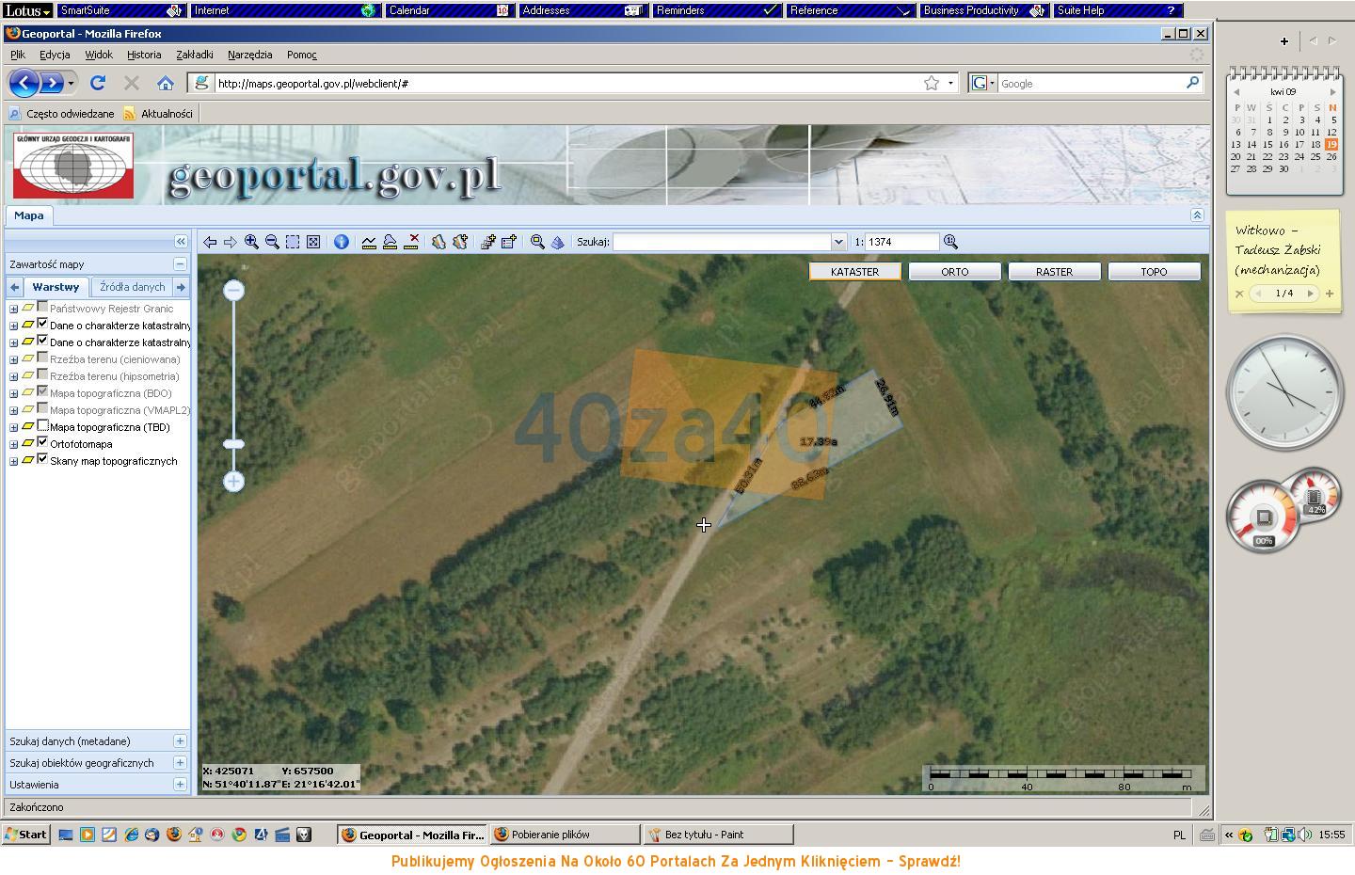Image resolution: width=1355 pixels, height=875 pixels.
Task: Collapse the geoportal header banner
Action: tap(1197, 215)
